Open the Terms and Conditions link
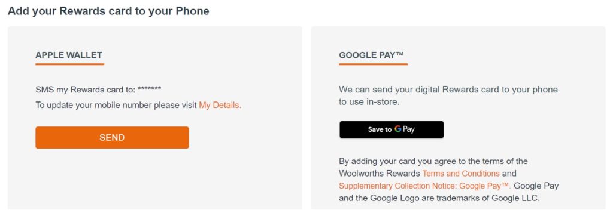This screenshot has height=216, width=613. pos(461,173)
